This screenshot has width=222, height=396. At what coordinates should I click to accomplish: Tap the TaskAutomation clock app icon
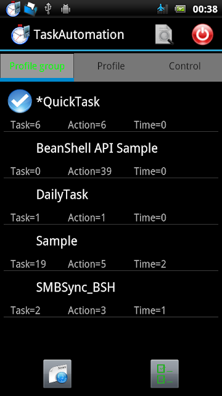(20, 35)
